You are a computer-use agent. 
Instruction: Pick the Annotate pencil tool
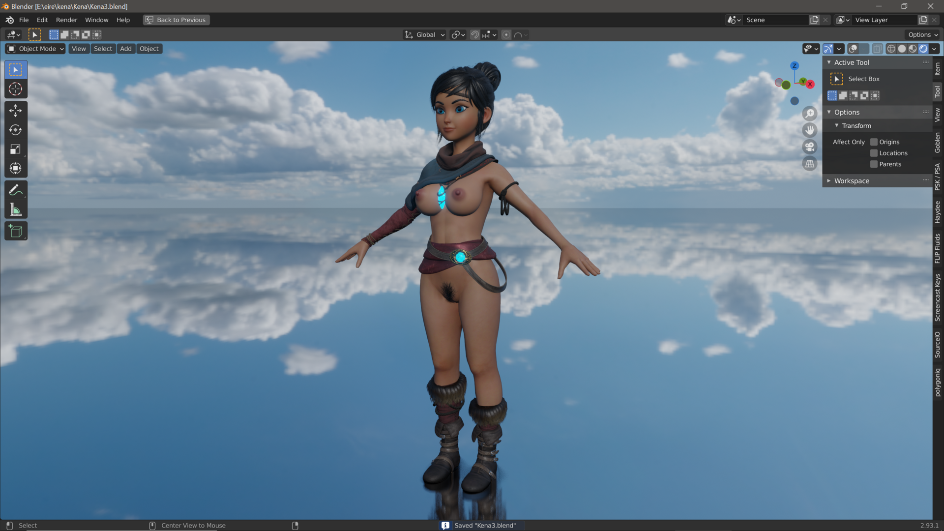[16, 190]
